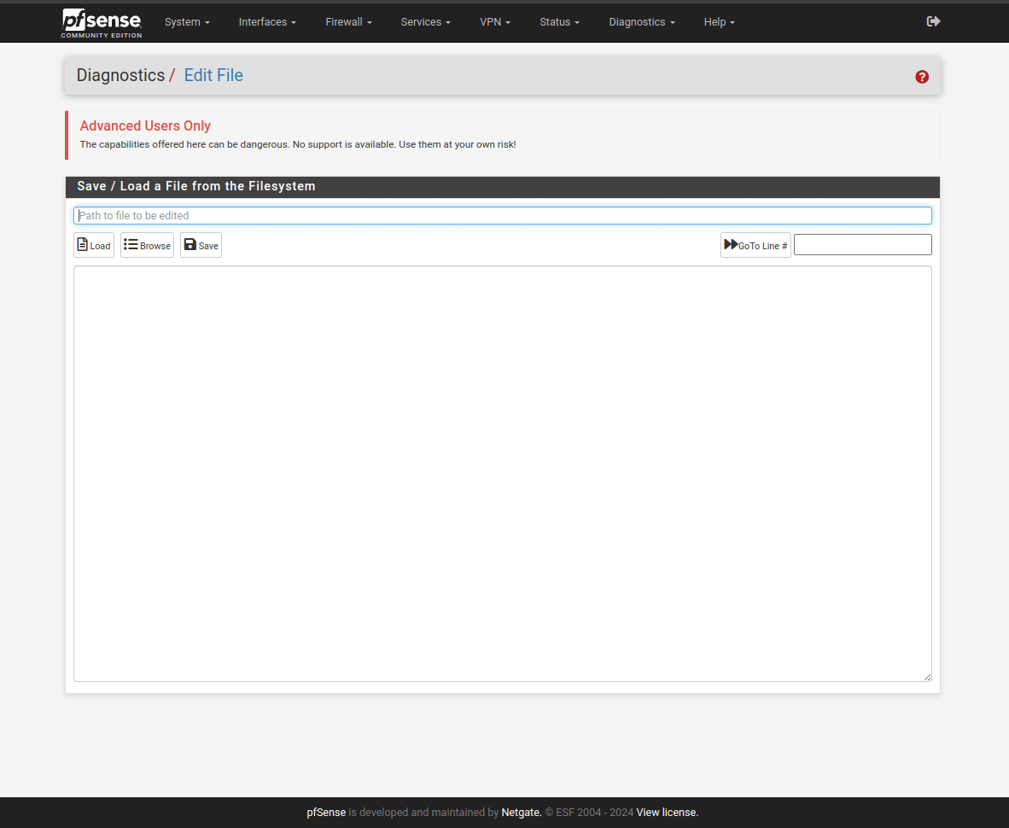Expand the Firewall dropdown menu

(348, 22)
